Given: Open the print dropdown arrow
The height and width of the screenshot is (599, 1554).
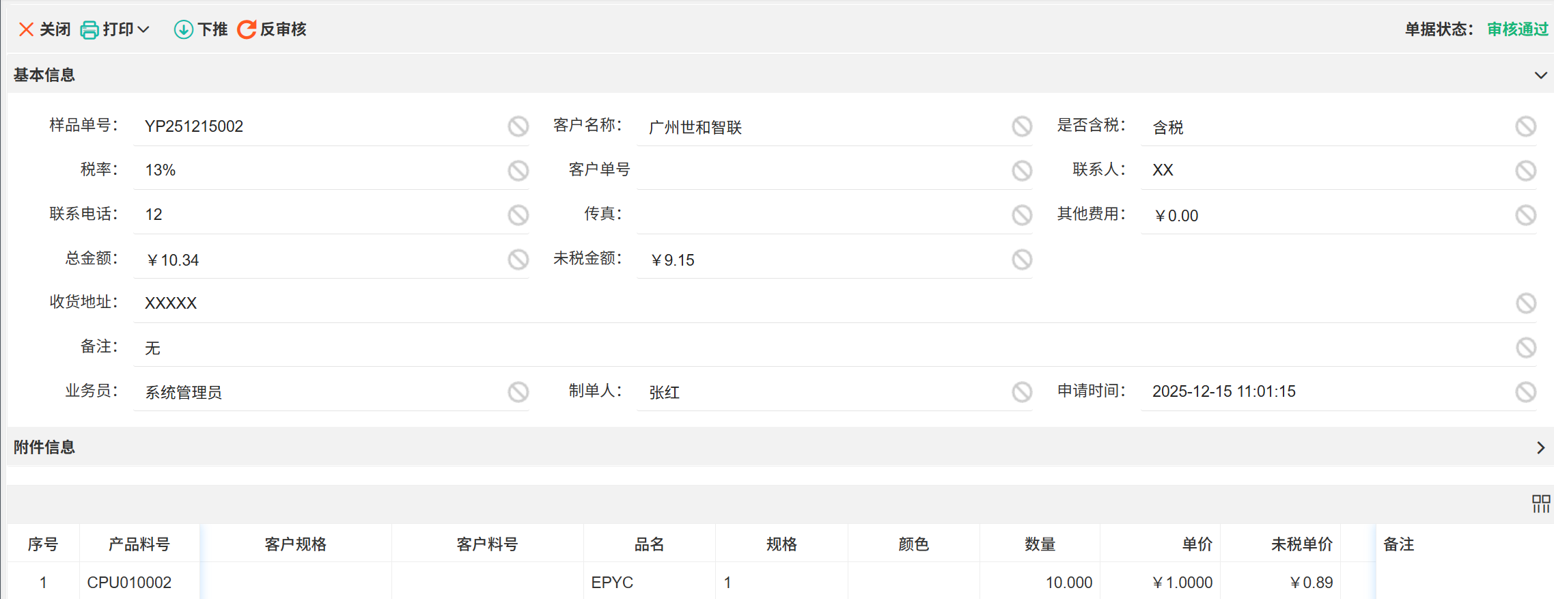Looking at the screenshot, I should pyautogui.click(x=143, y=29).
